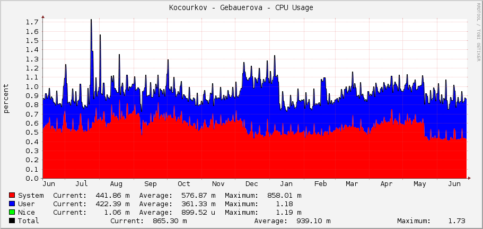Viewport: 483px width, 229px height.
Task: Click the 'Sep' x-axis label
Action: coord(151,184)
